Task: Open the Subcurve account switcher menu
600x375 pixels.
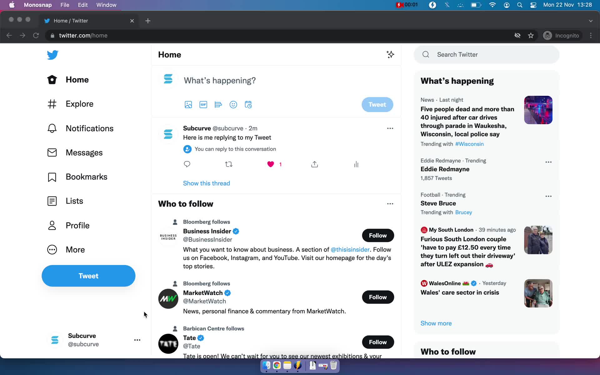Action: coord(94,340)
